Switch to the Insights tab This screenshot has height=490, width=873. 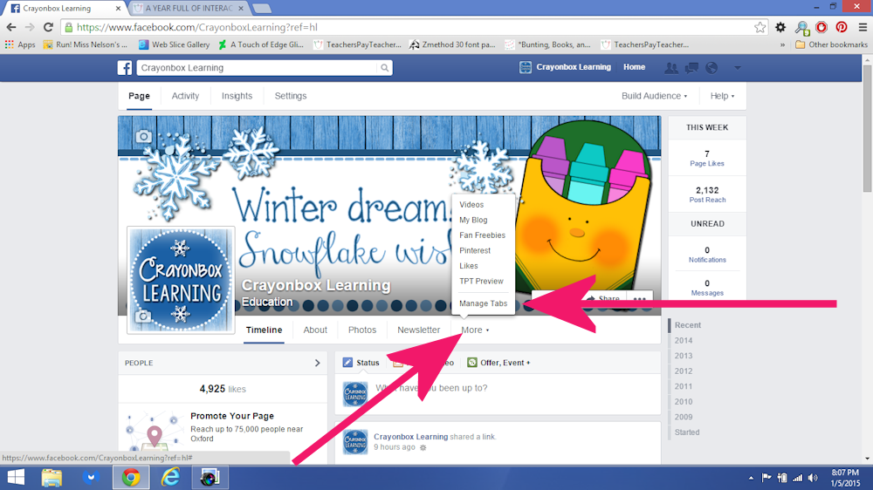(x=237, y=96)
